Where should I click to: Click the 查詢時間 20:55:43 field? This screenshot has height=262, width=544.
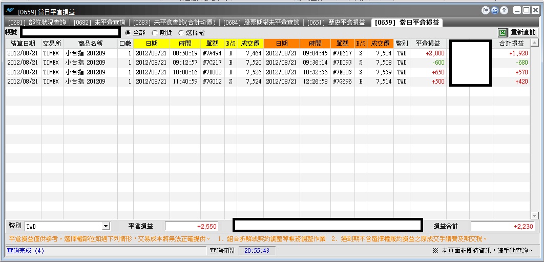tap(257, 251)
